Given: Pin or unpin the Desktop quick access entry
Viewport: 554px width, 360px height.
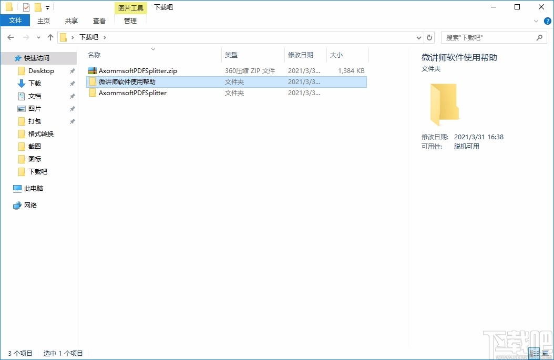Looking at the screenshot, I should pos(72,70).
